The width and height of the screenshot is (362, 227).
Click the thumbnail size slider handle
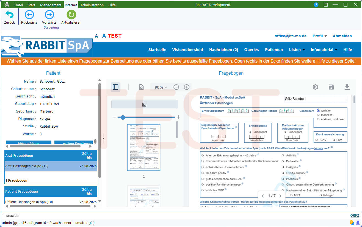click(x=123, y=117)
